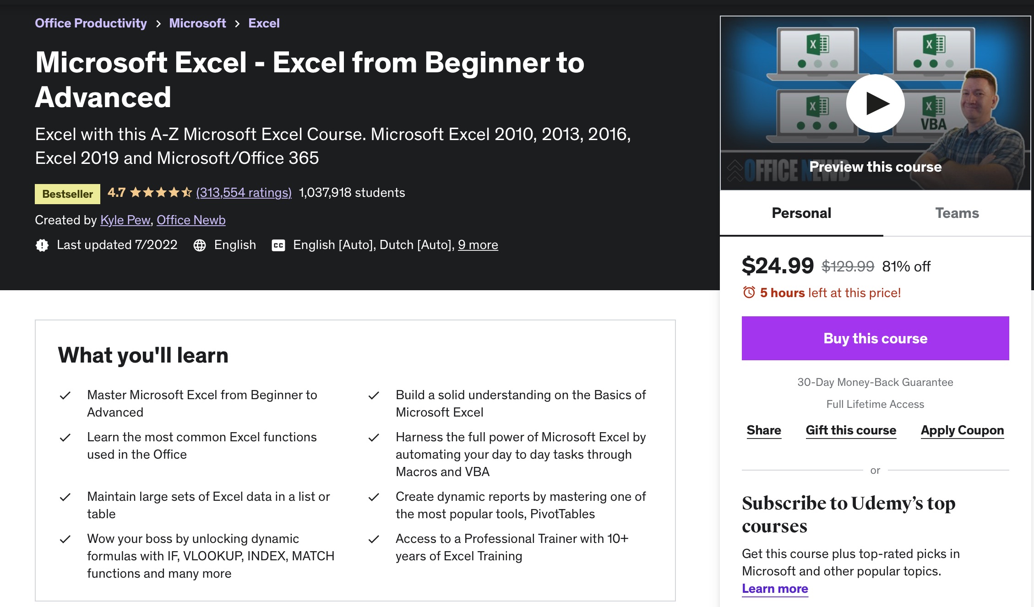Expand the 9 more subtitles link
1034x607 pixels.
[x=478, y=245]
